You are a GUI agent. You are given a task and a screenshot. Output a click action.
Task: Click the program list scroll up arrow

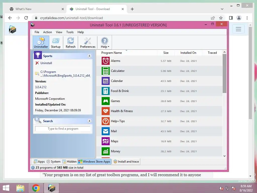[224, 52]
